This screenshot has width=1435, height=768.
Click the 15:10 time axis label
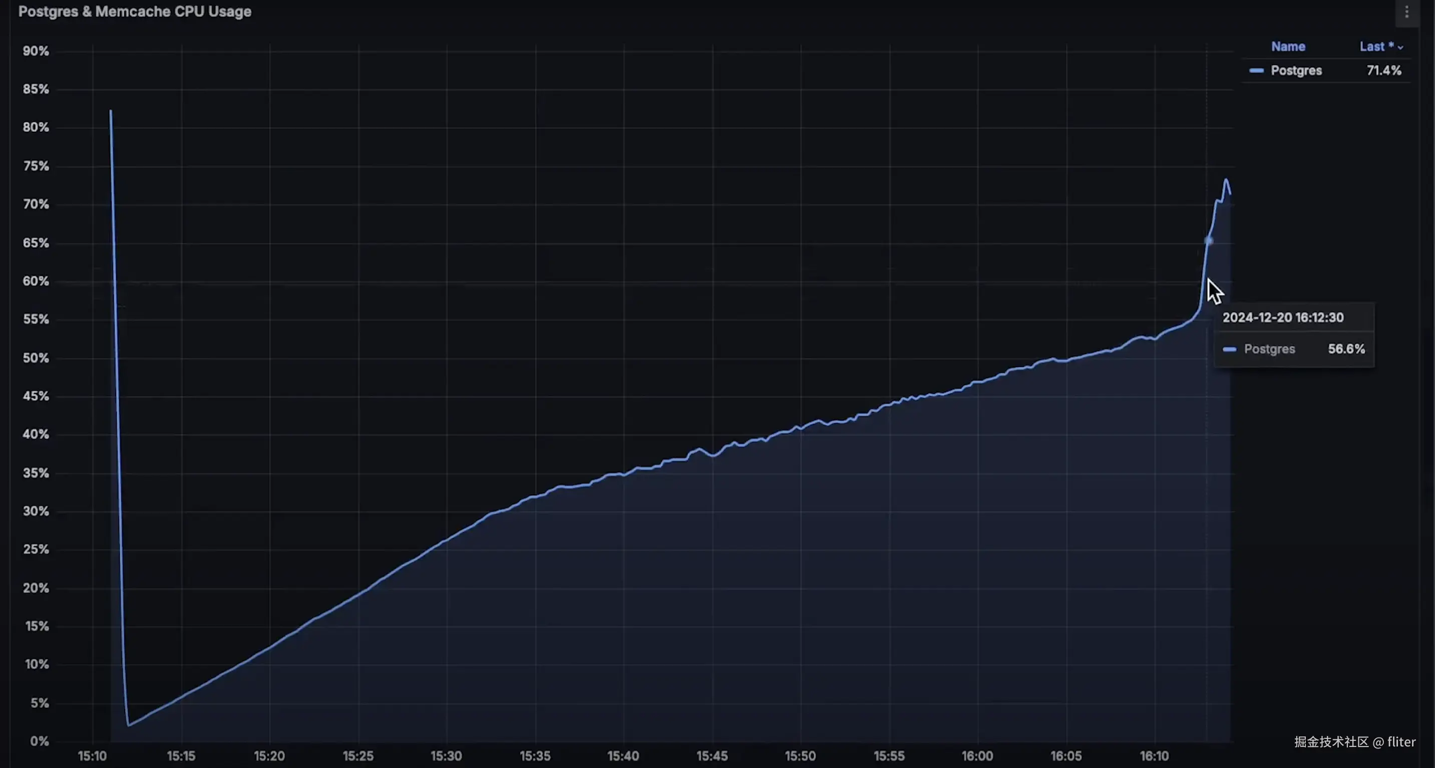[92, 756]
